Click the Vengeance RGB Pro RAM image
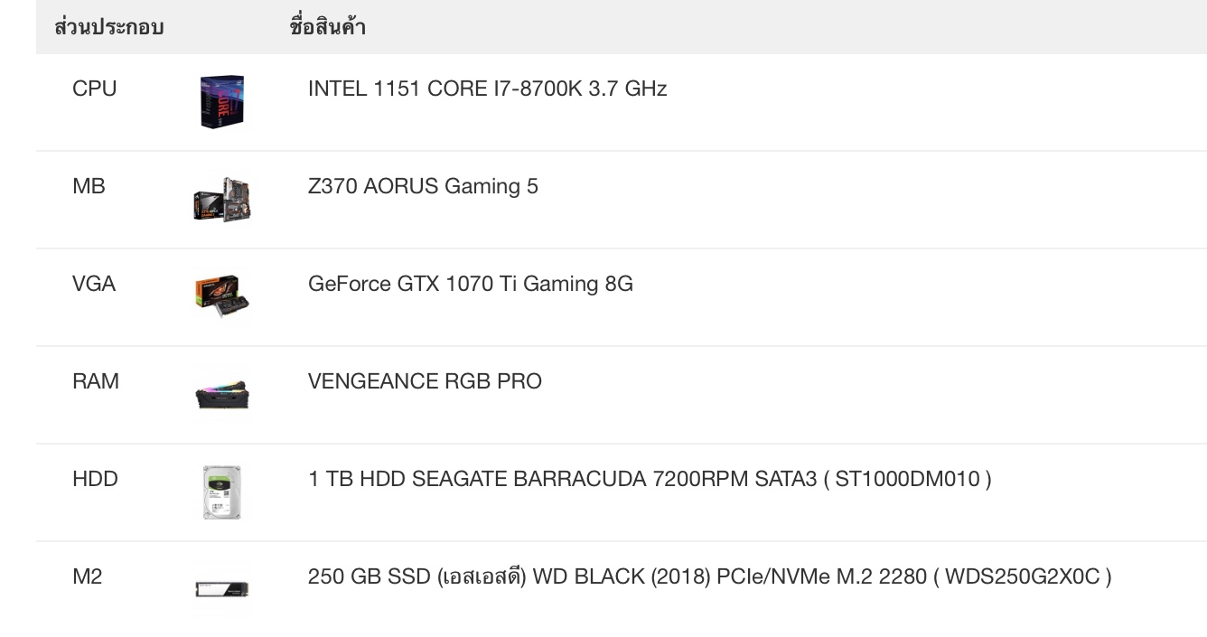1207x637 pixels. 222,395
